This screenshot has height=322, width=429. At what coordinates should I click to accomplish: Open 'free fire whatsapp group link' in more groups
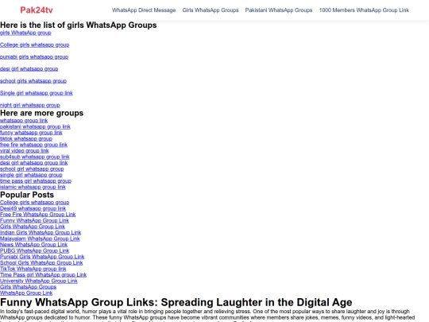33,145
